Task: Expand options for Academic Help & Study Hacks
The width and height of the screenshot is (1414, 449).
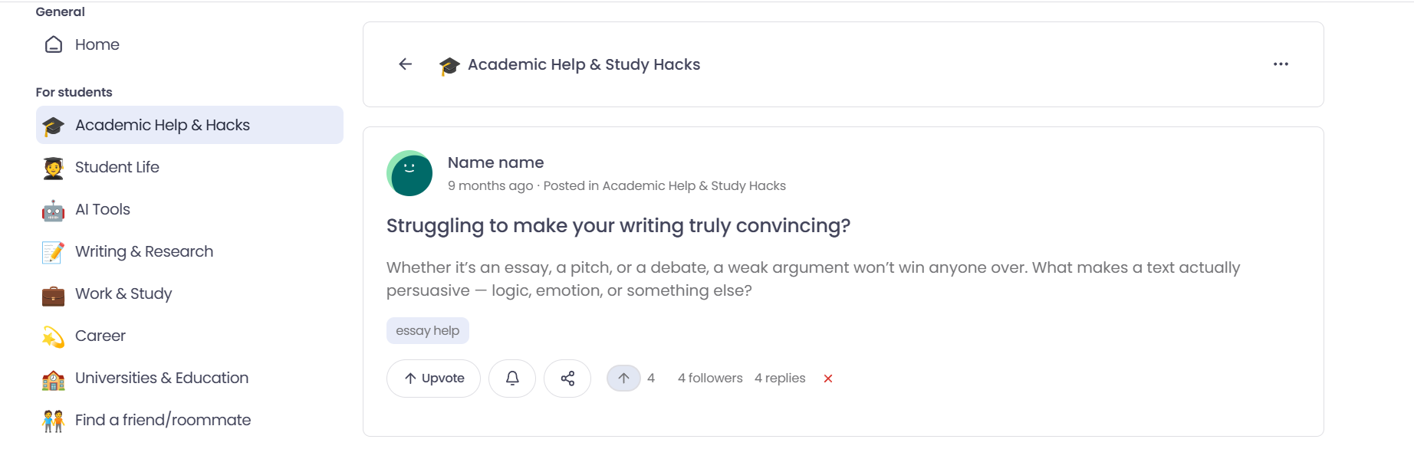Action: [x=1280, y=64]
